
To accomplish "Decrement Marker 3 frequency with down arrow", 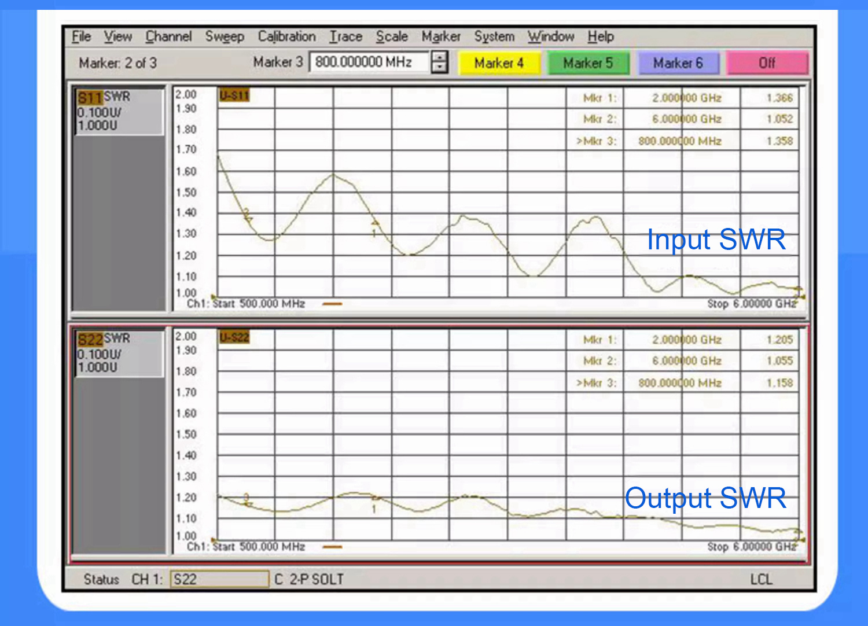I will pyautogui.click(x=440, y=67).
